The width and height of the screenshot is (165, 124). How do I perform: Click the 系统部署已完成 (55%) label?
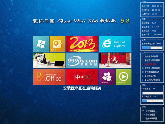coord(151,44)
